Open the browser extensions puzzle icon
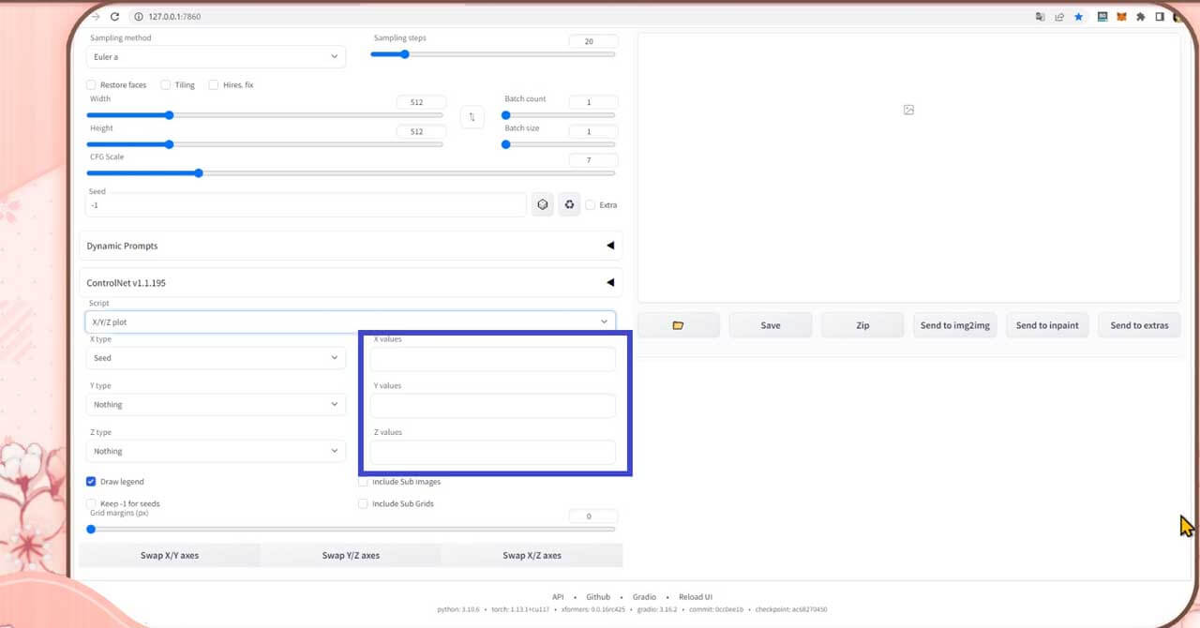Viewport: 1200px width, 628px height. point(1141,17)
